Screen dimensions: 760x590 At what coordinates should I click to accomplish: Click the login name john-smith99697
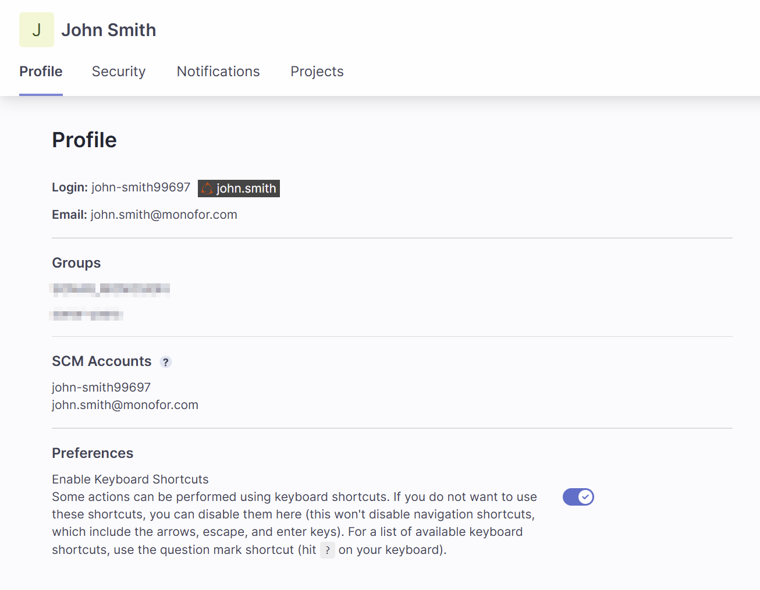click(x=141, y=187)
